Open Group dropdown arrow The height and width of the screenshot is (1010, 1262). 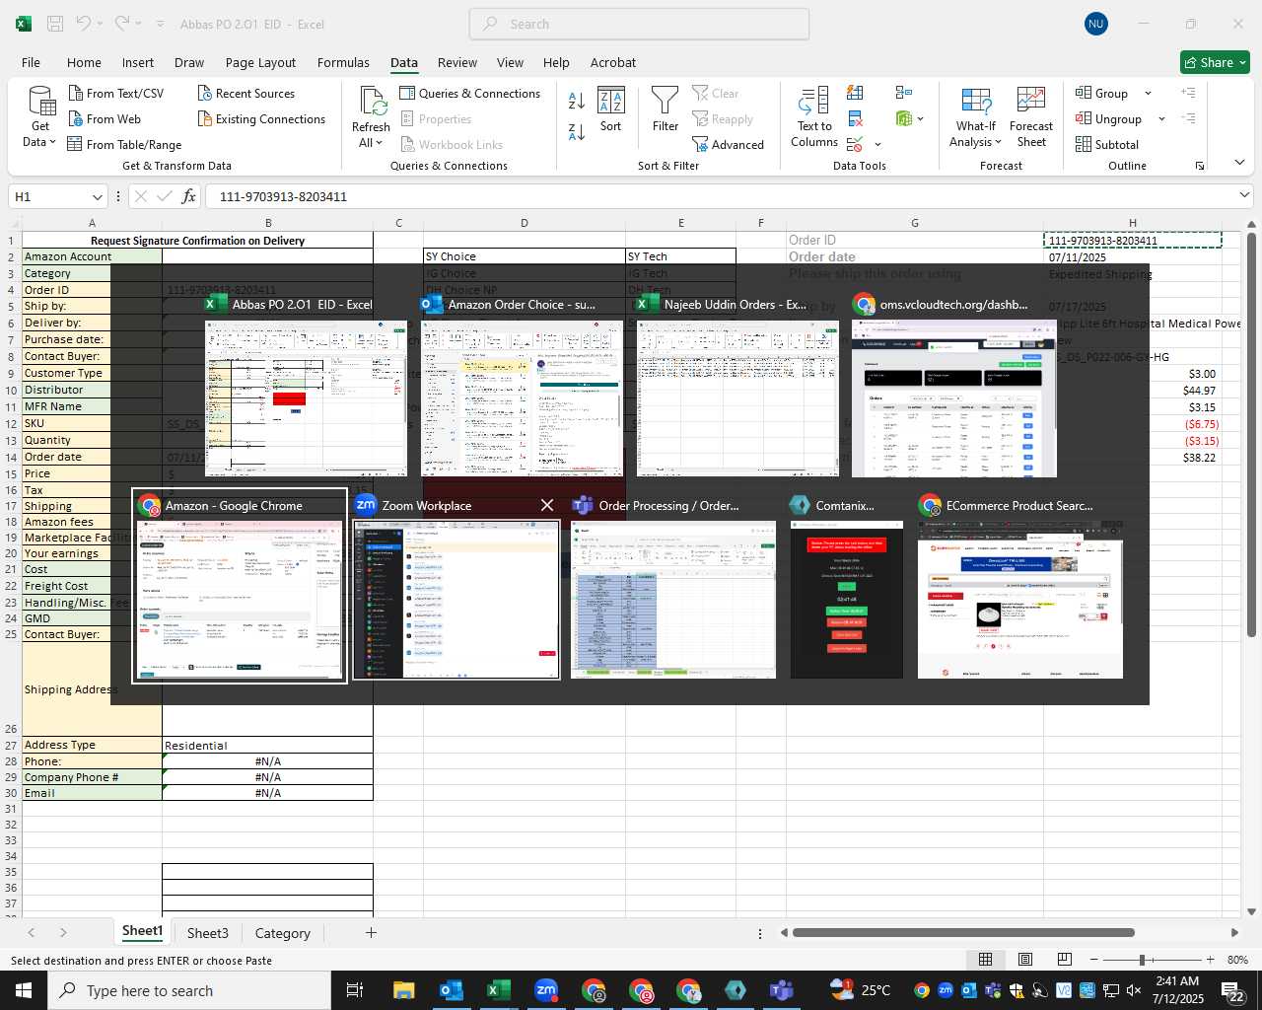[x=1148, y=93]
